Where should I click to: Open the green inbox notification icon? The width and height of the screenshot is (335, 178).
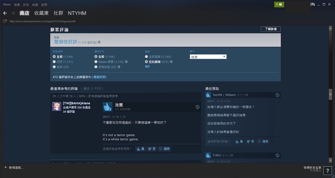tap(279, 4)
